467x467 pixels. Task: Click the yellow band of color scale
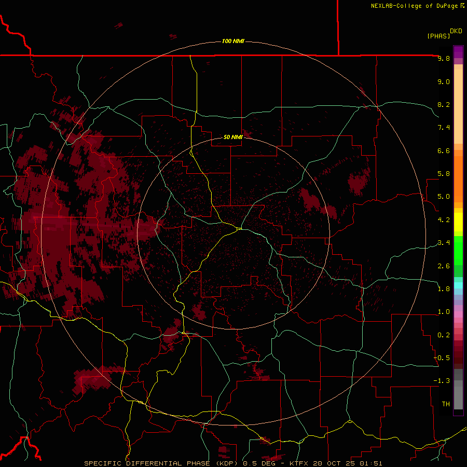[458, 222]
